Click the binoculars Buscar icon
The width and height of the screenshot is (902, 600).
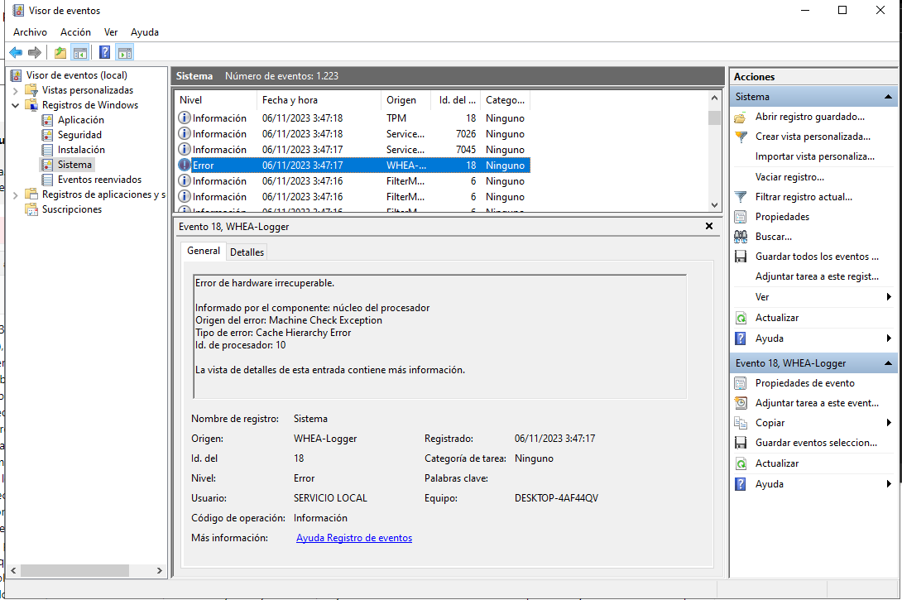click(x=741, y=237)
